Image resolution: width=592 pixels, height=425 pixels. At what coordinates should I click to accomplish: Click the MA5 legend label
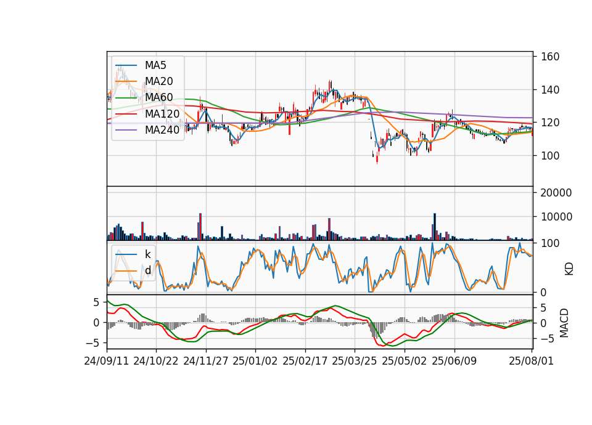(155, 65)
